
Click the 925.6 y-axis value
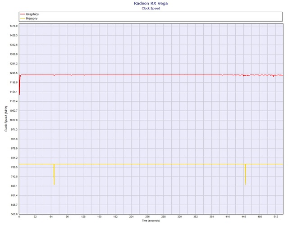click(14, 139)
